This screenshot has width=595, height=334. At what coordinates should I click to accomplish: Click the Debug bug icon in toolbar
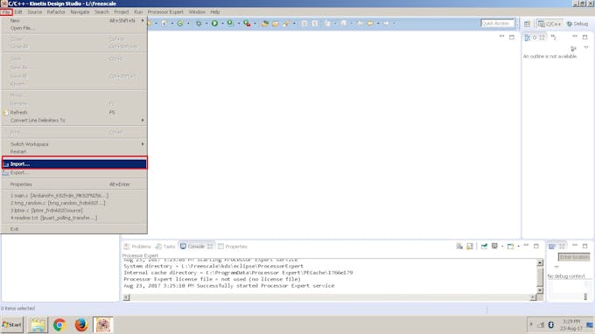click(230, 24)
